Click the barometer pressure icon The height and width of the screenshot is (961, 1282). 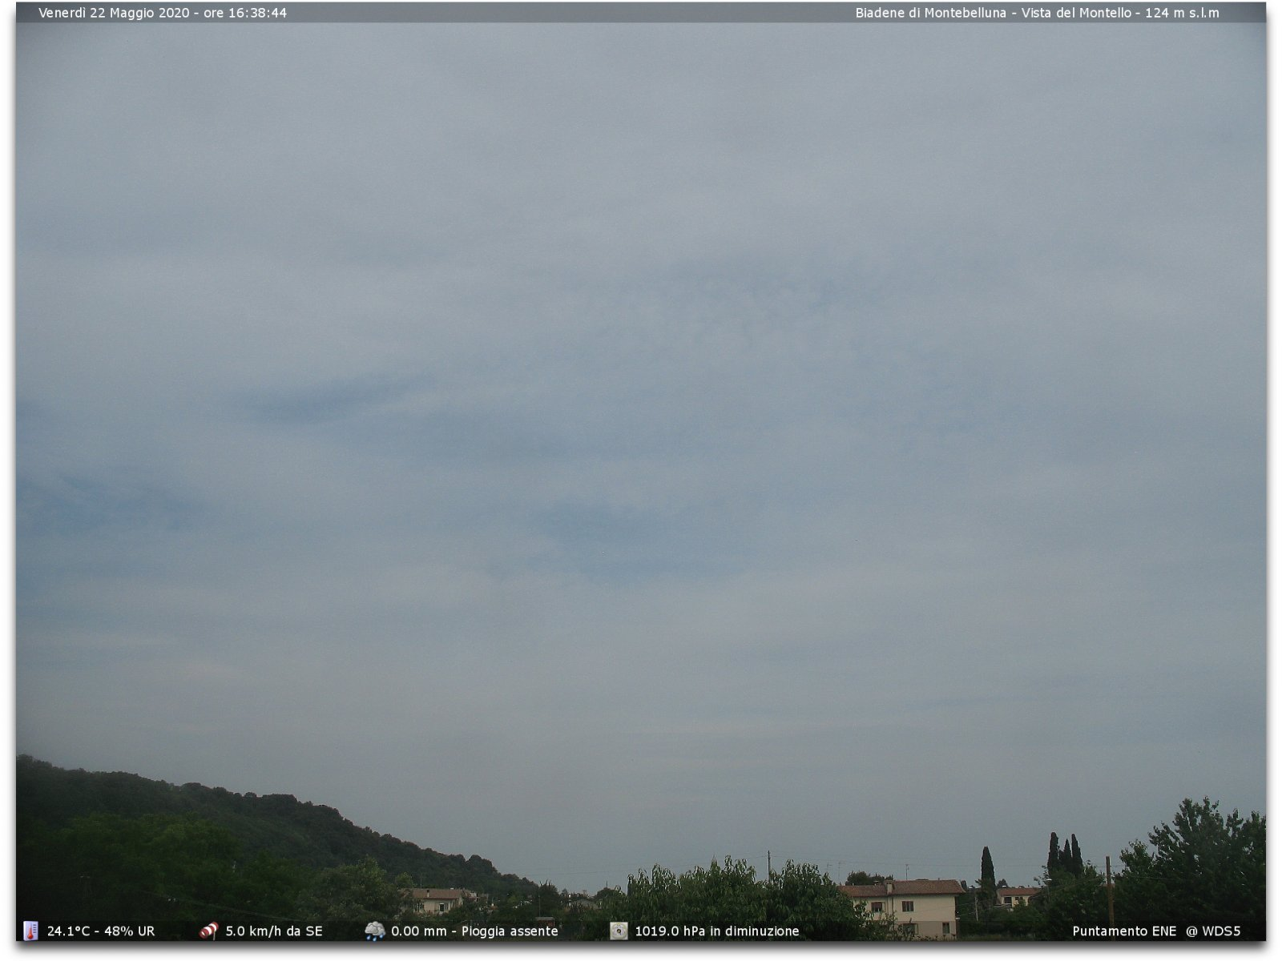(619, 931)
